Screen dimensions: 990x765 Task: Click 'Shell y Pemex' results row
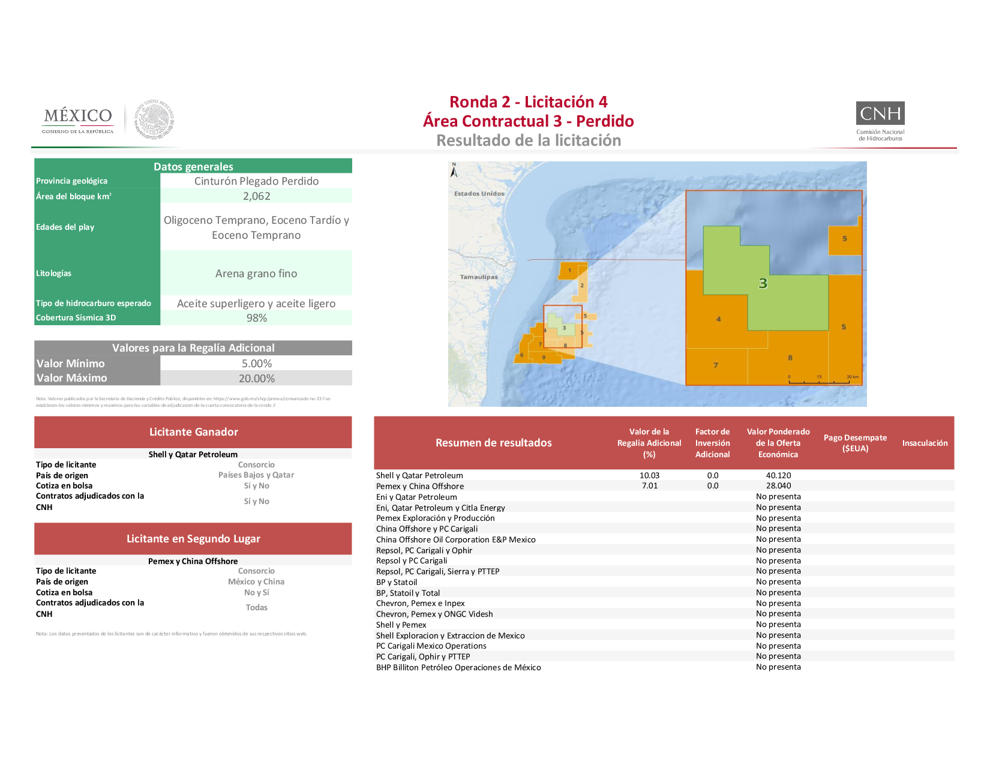[x=664, y=625]
